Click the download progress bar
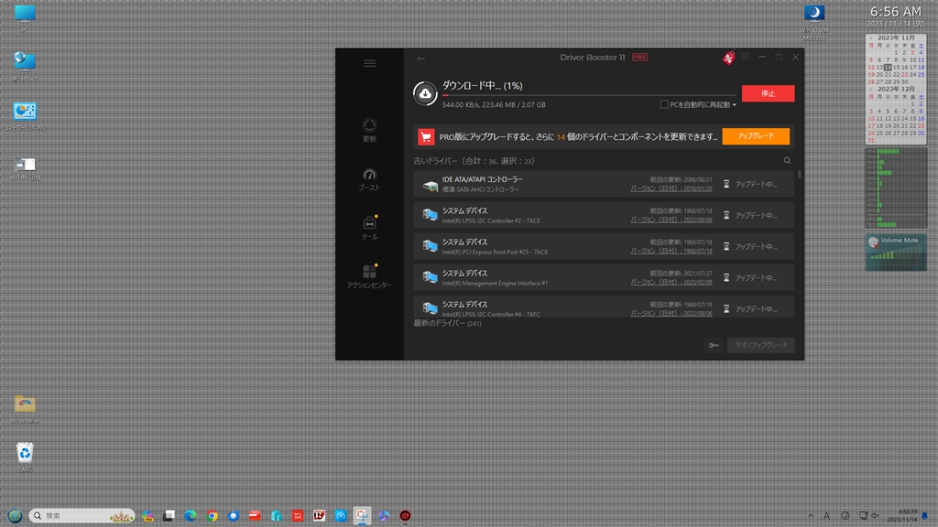 click(x=589, y=95)
